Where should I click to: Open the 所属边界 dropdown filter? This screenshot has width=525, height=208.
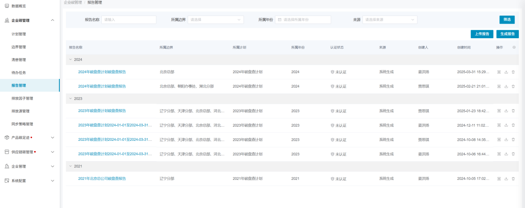pyautogui.click(x=215, y=20)
